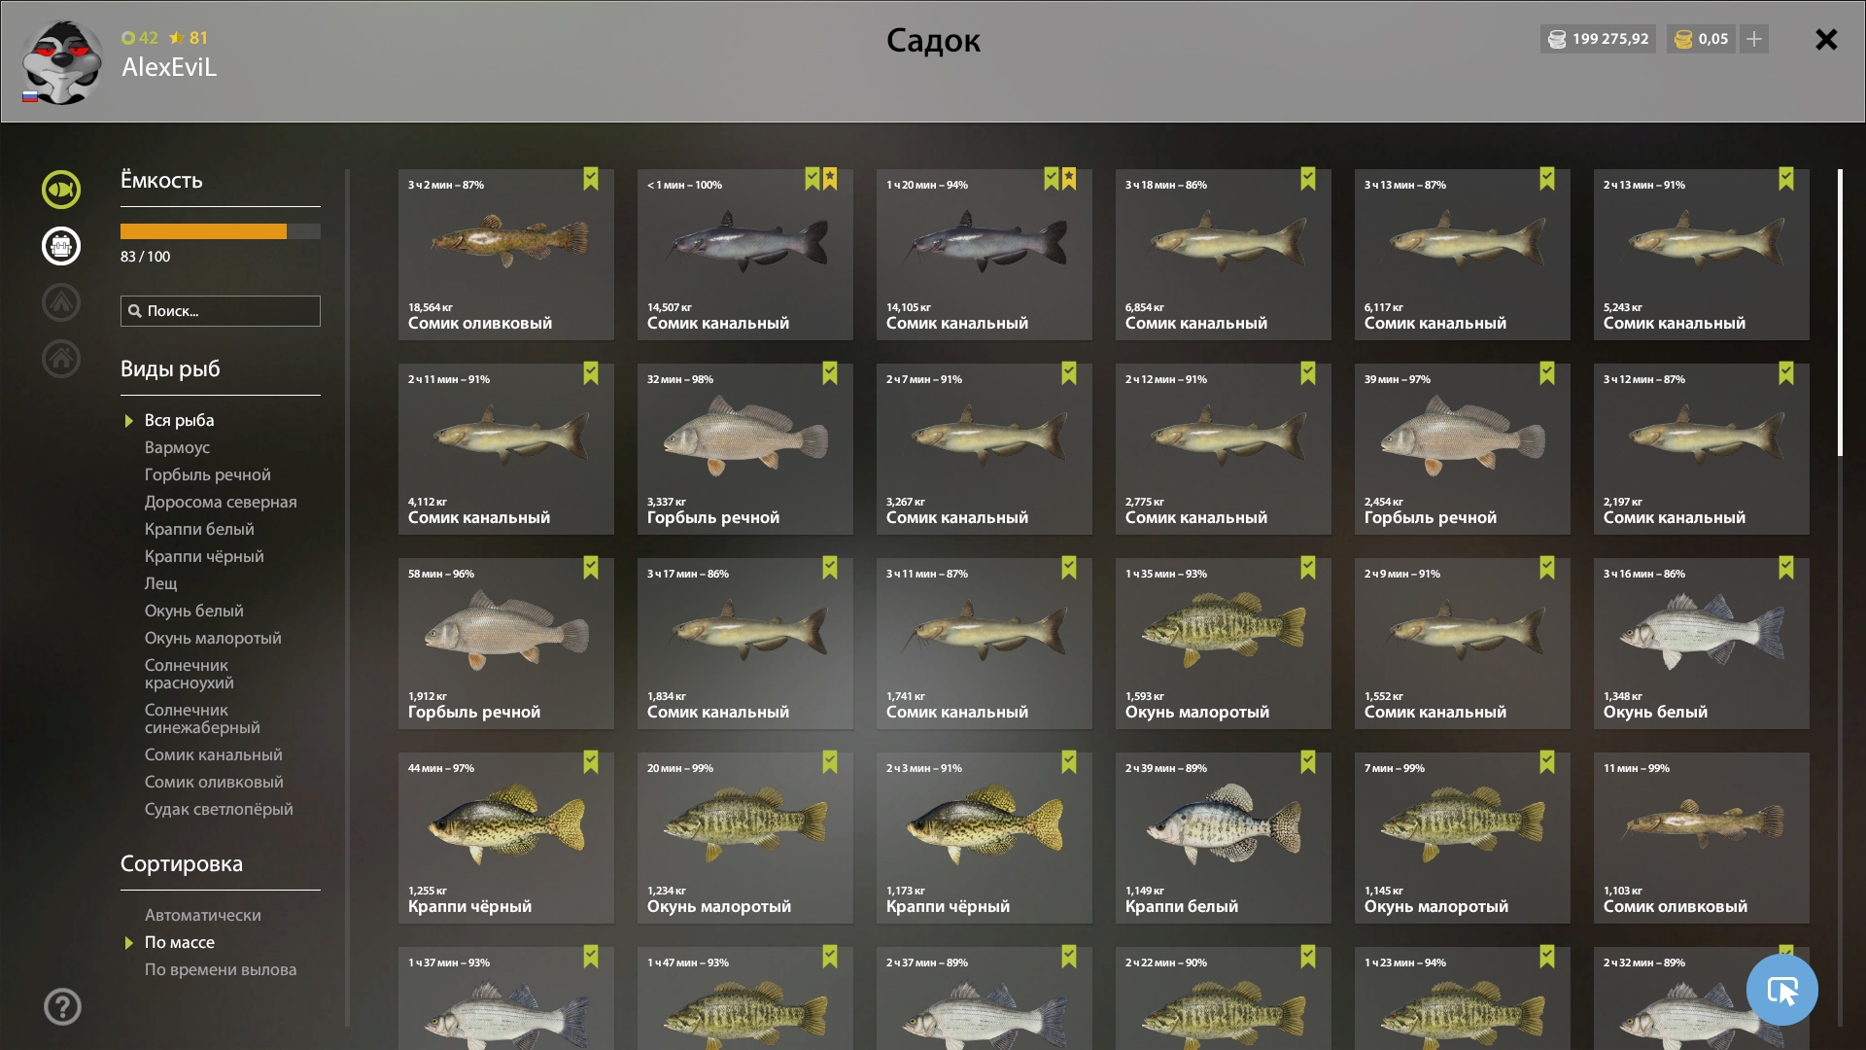Focus the Поиск search field
Screen dimensions: 1866x1050
coord(221,311)
